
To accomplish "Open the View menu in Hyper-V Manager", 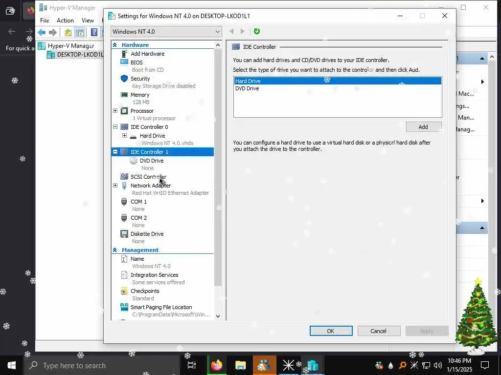I will coord(88,21).
